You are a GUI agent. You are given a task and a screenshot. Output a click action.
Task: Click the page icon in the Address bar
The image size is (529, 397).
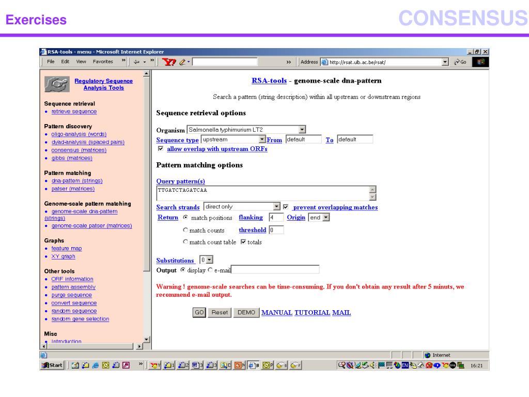click(324, 62)
